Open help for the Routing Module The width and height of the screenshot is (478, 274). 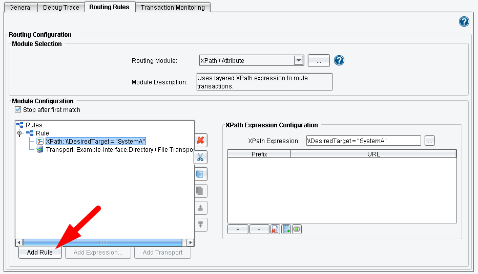pyautogui.click(x=339, y=60)
